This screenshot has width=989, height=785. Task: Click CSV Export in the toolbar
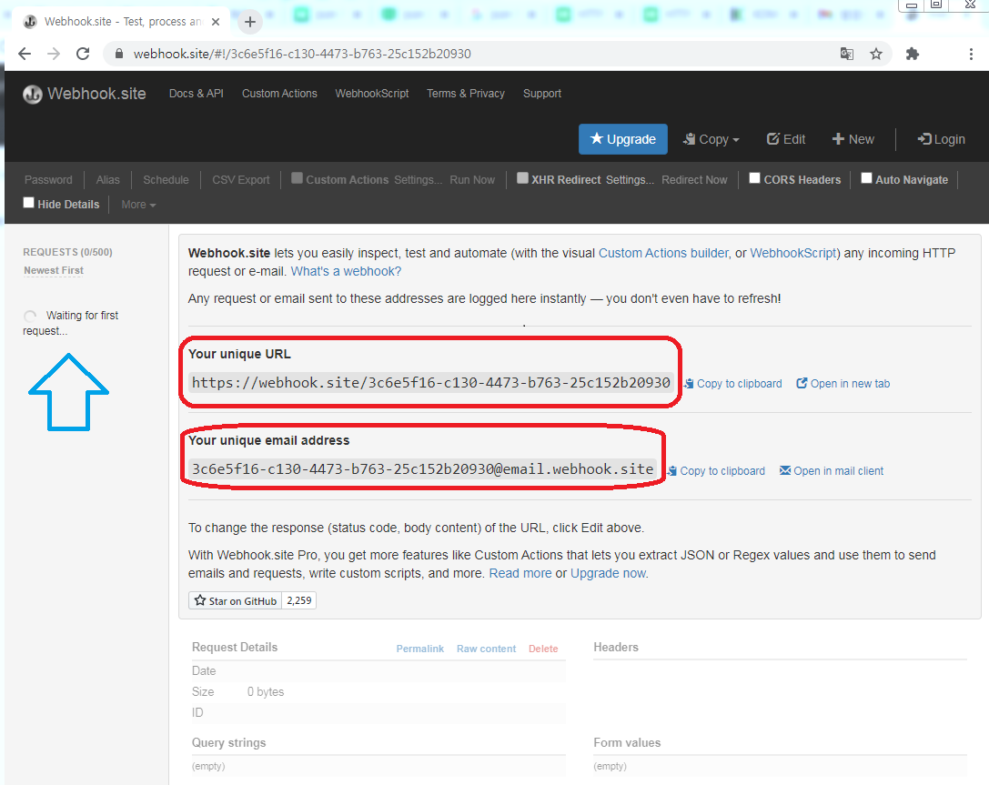click(x=241, y=180)
